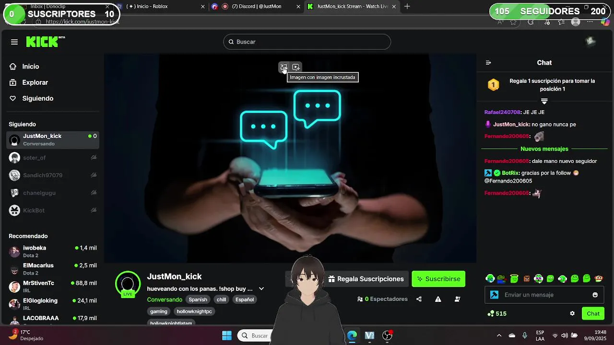614x345 pixels.
Task: Click username Rafael240708 in chat
Action: tap(502, 112)
